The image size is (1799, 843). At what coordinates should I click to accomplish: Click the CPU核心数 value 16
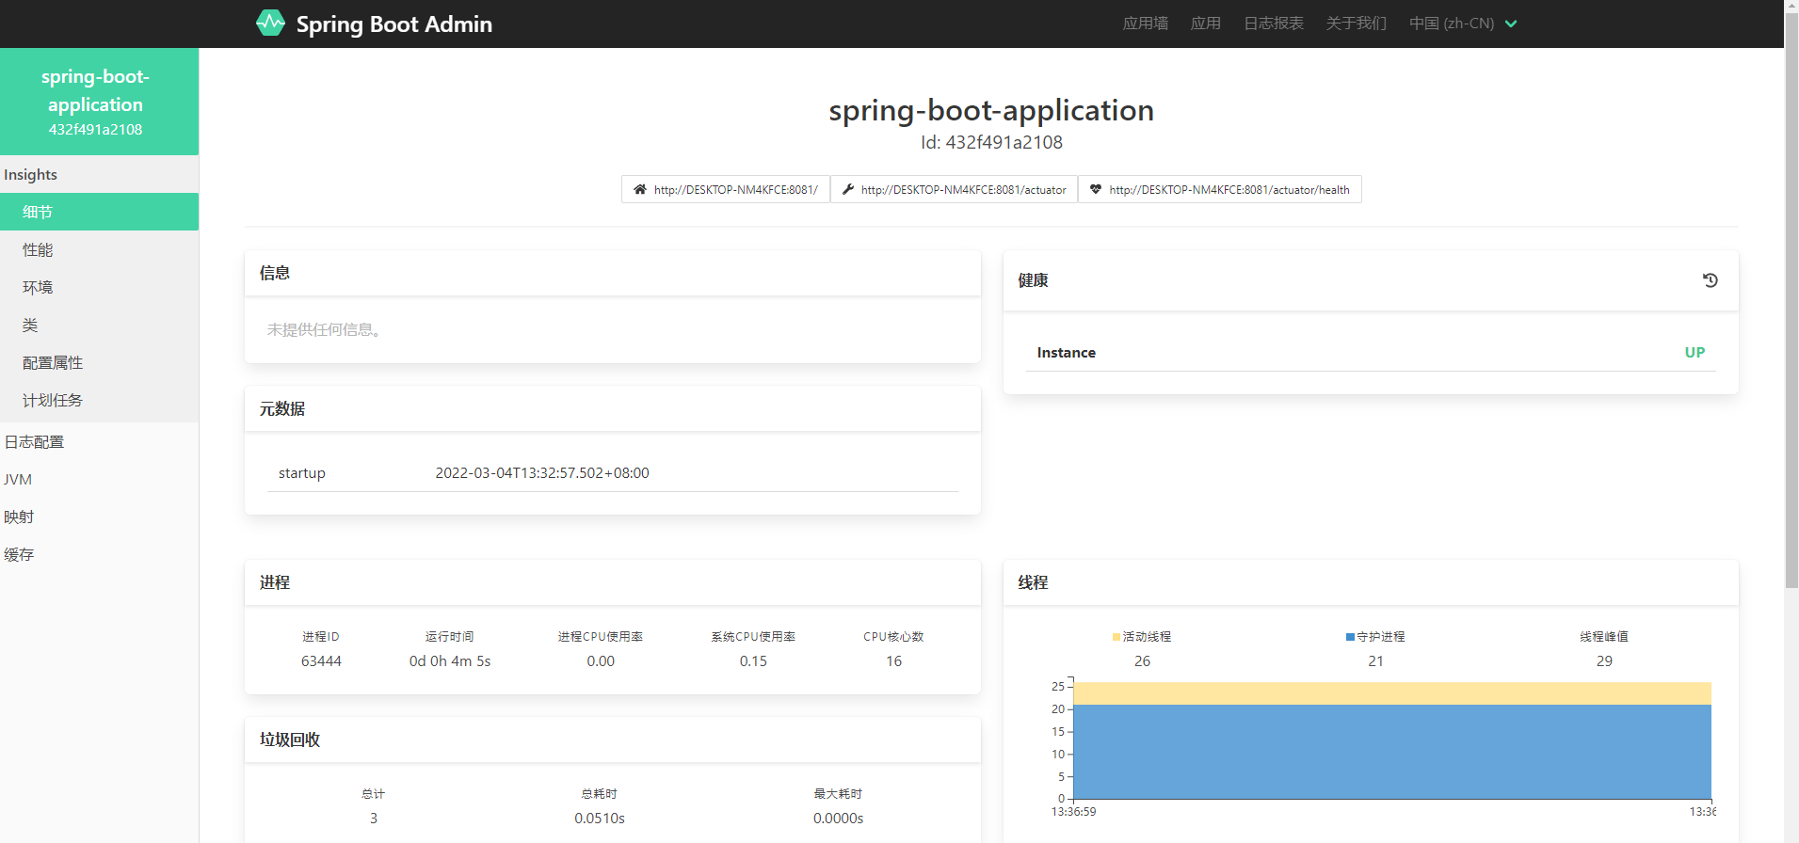(893, 660)
